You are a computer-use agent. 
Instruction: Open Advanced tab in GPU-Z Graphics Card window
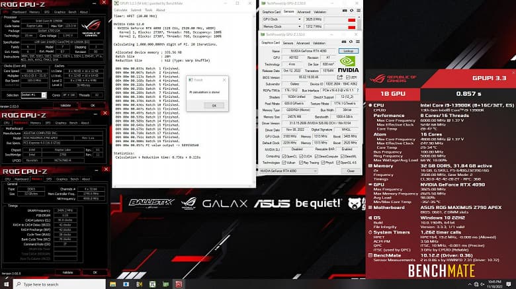(x=303, y=43)
